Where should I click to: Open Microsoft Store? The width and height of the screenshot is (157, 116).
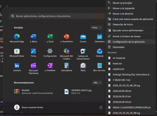point(17,53)
